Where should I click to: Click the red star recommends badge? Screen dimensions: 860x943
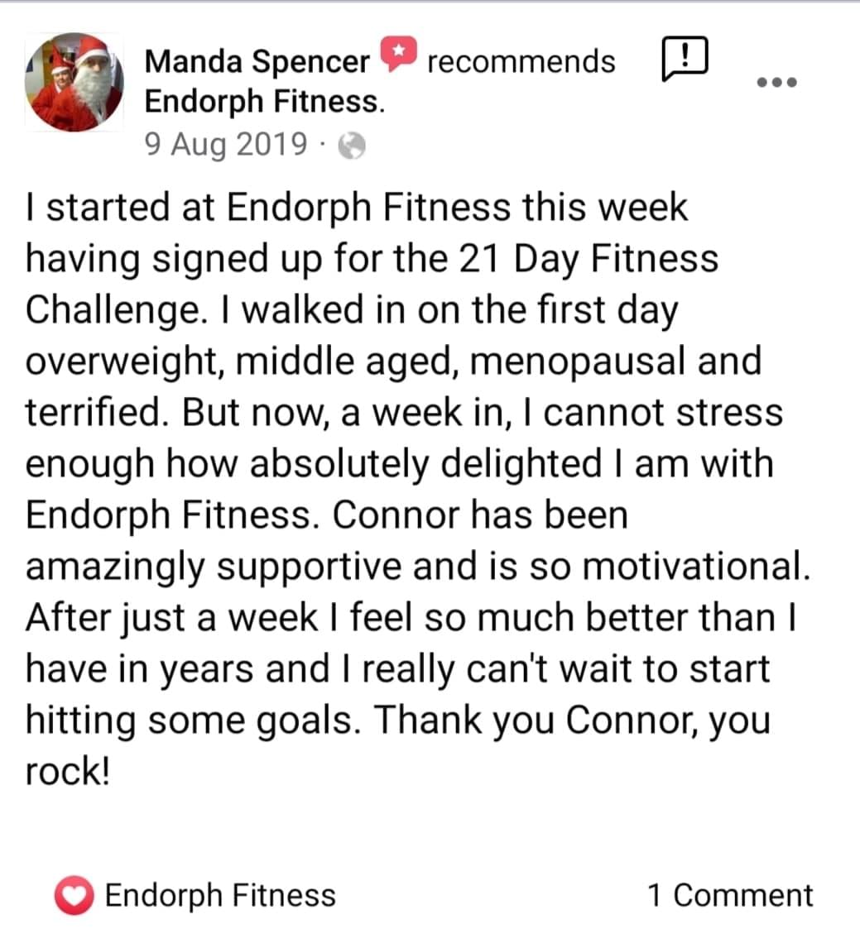pos(398,54)
